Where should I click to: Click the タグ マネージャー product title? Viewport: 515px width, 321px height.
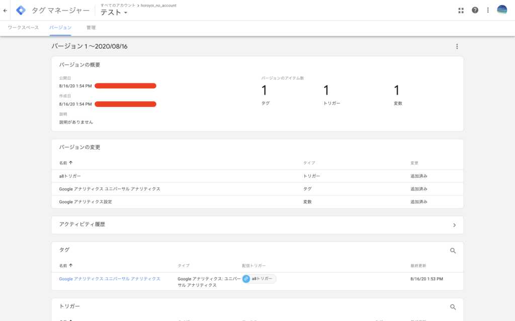point(60,11)
